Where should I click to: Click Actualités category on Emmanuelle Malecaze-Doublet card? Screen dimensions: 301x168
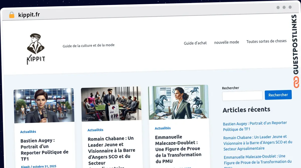click(x=163, y=128)
